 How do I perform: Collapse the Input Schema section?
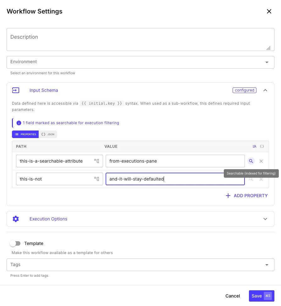265,90
